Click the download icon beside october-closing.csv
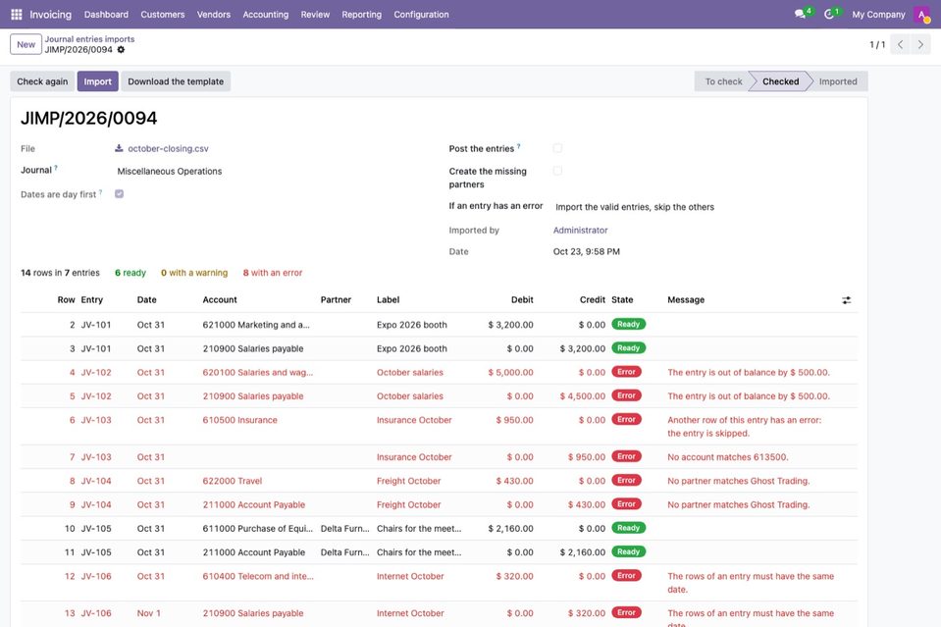The height and width of the screenshot is (627, 941). pos(119,148)
